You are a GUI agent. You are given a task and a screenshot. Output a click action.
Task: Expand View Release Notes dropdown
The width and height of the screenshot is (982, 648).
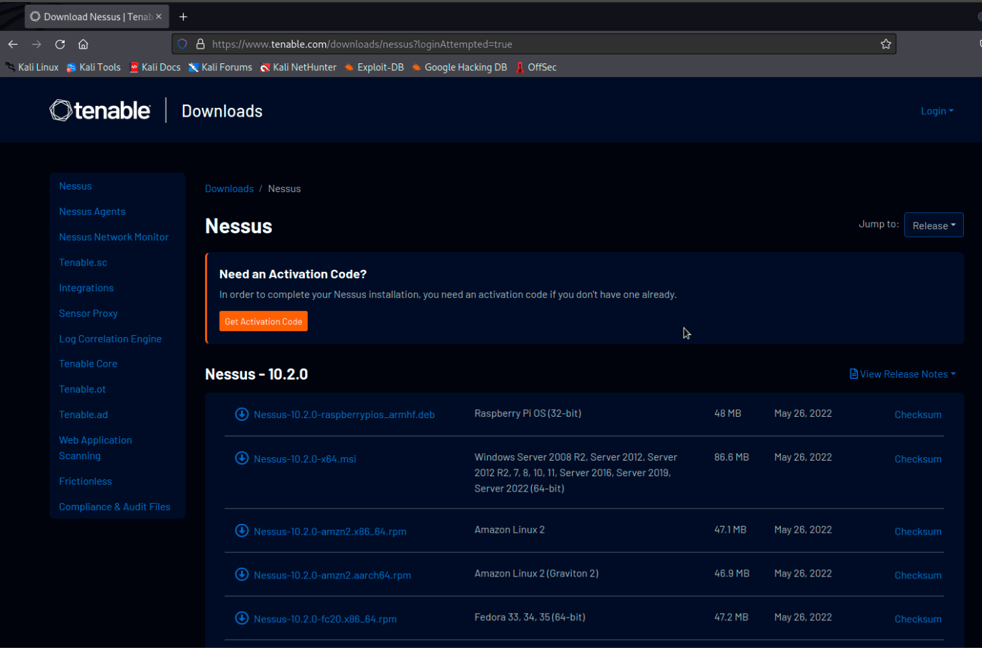point(902,374)
